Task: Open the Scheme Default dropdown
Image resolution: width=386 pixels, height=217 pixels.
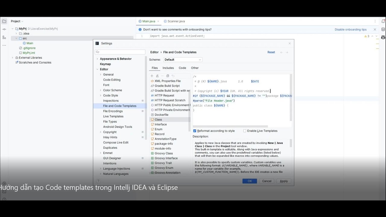Action: [x=183, y=60]
